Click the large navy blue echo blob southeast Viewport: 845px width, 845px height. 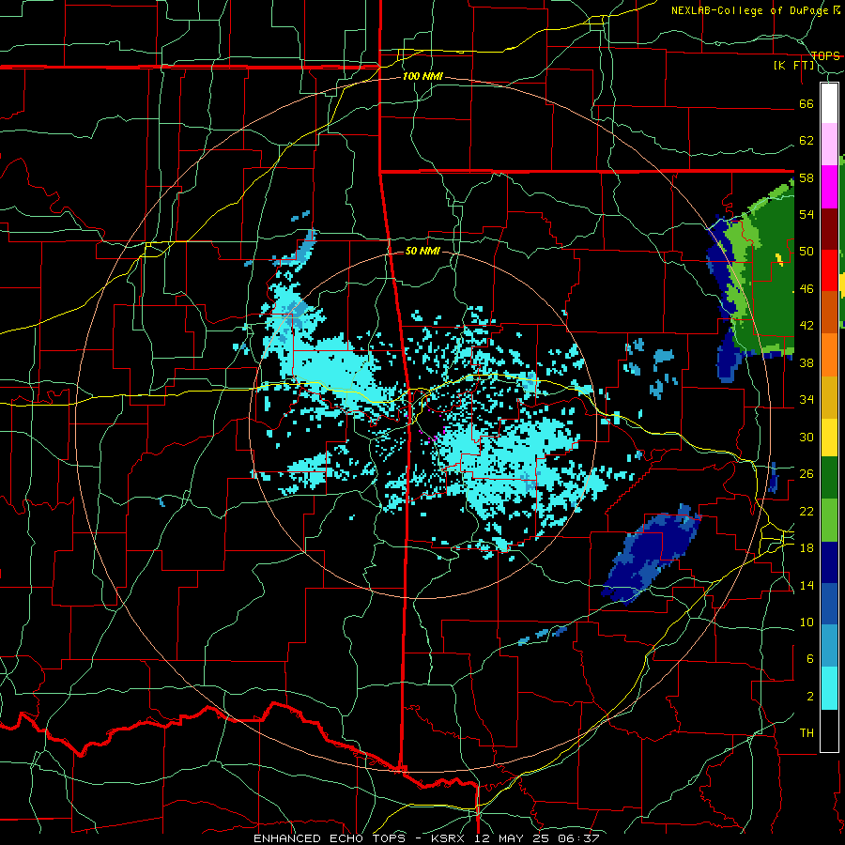[x=653, y=552]
